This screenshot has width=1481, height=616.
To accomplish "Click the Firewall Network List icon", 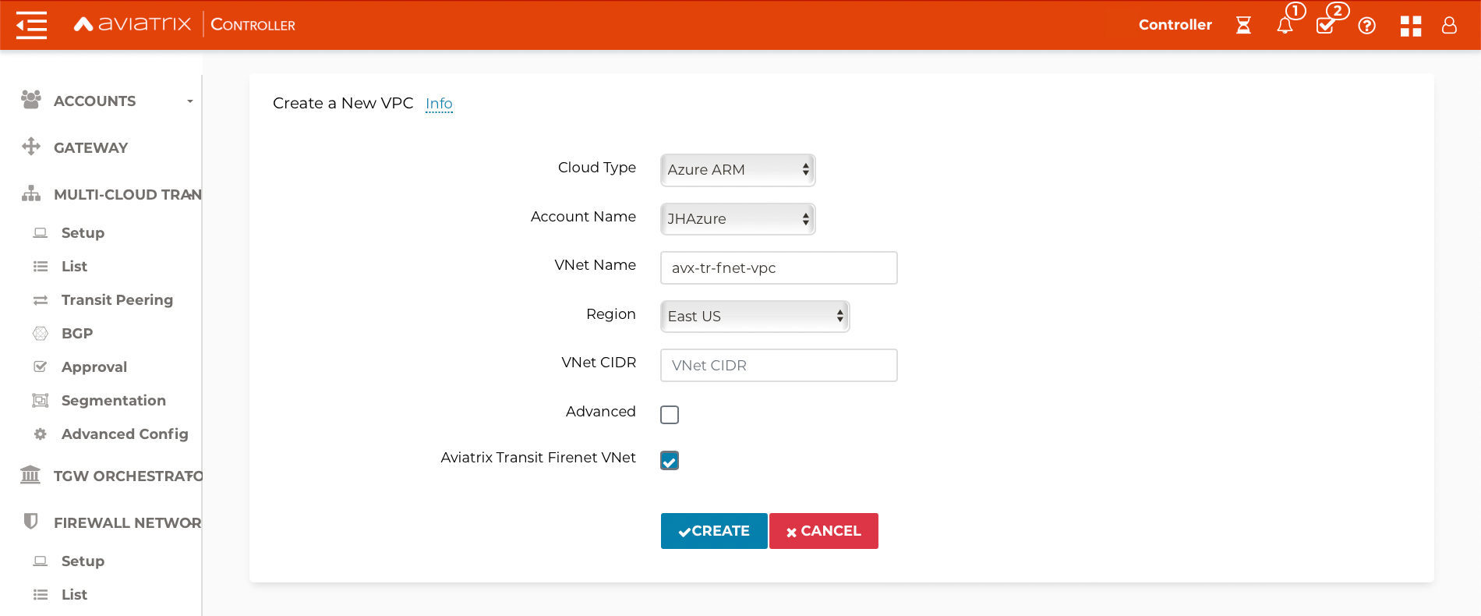I will [x=41, y=595].
